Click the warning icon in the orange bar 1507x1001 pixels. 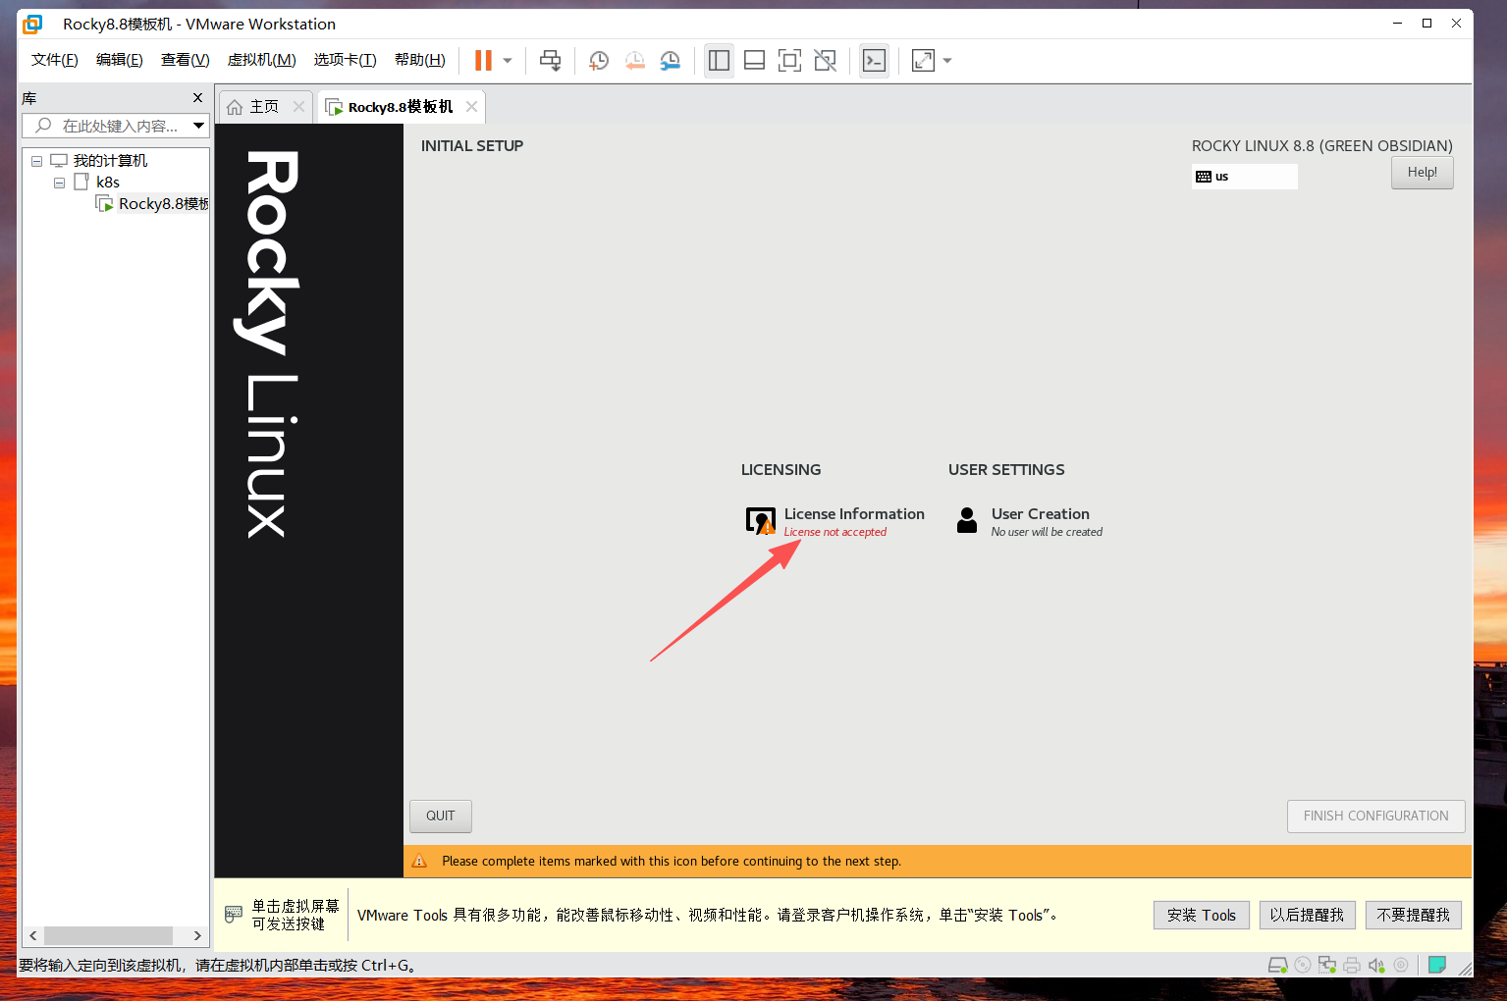pos(419,862)
